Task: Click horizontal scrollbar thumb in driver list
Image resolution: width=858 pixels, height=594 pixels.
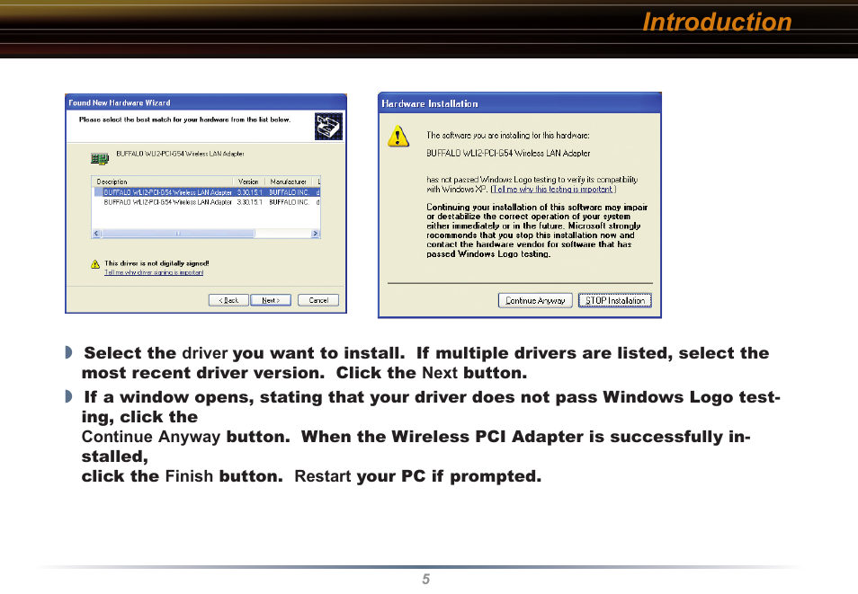Action: pyautogui.click(x=178, y=234)
